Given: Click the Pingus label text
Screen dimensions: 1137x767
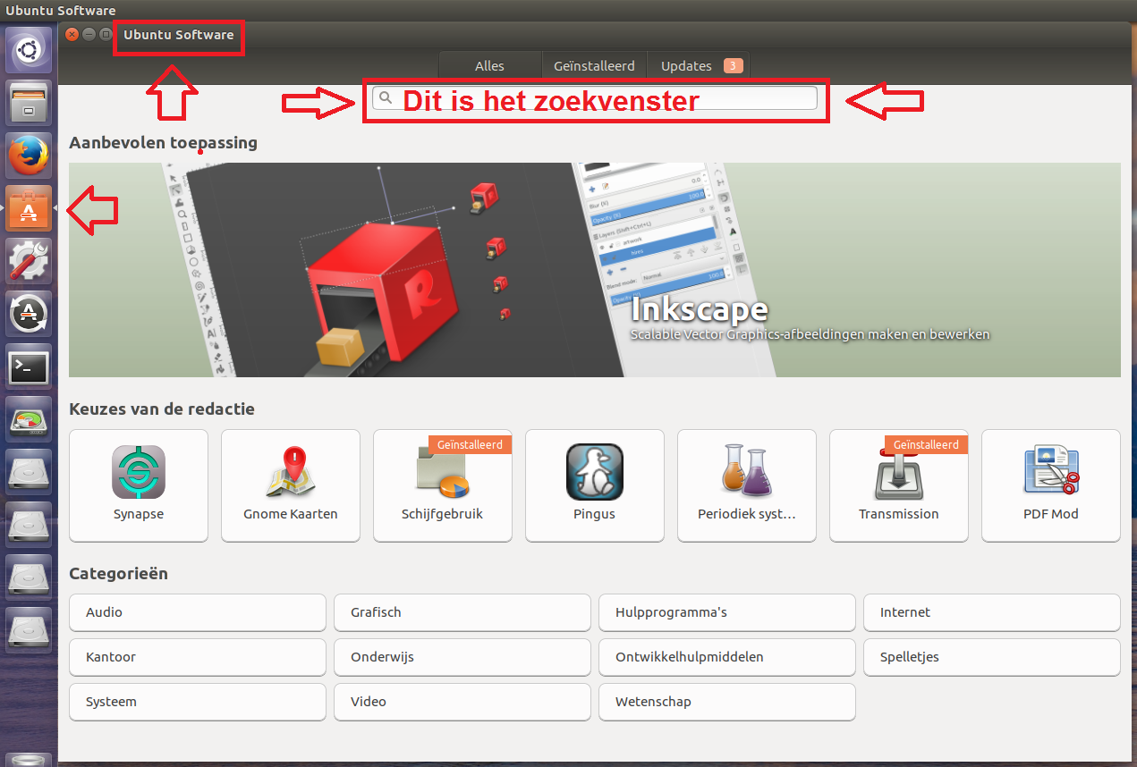Looking at the screenshot, I should coord(595,514).
